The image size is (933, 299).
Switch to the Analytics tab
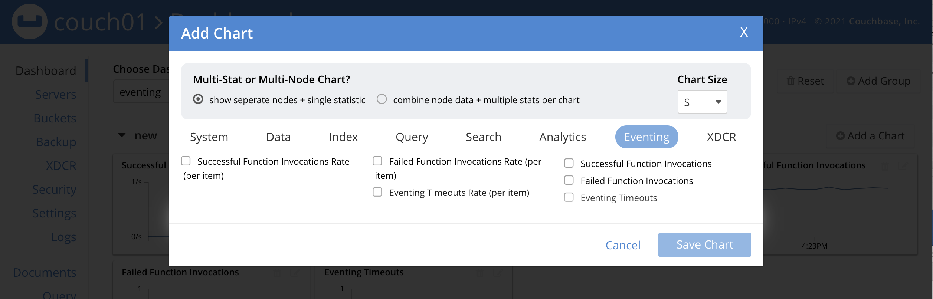click(x=563, y=137)
